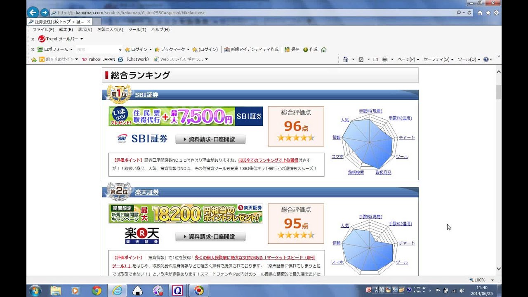Open the ファイル(F) menu

pyautogui.click(x=43, y=30)
